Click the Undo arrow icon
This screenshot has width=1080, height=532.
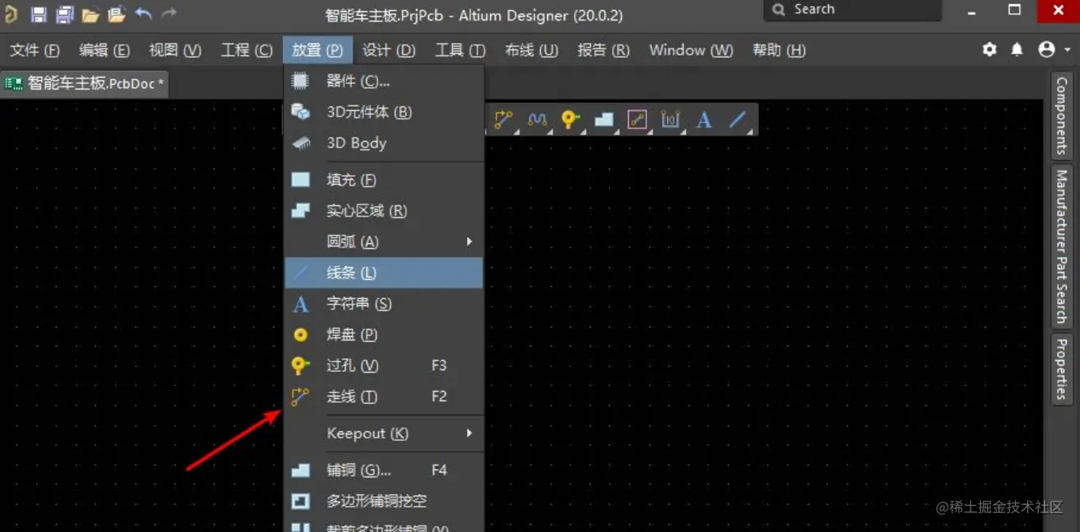click(142, 13)
